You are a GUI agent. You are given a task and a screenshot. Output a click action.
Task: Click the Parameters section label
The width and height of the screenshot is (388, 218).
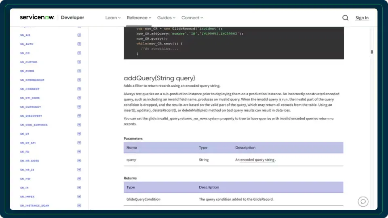[133, 138]
